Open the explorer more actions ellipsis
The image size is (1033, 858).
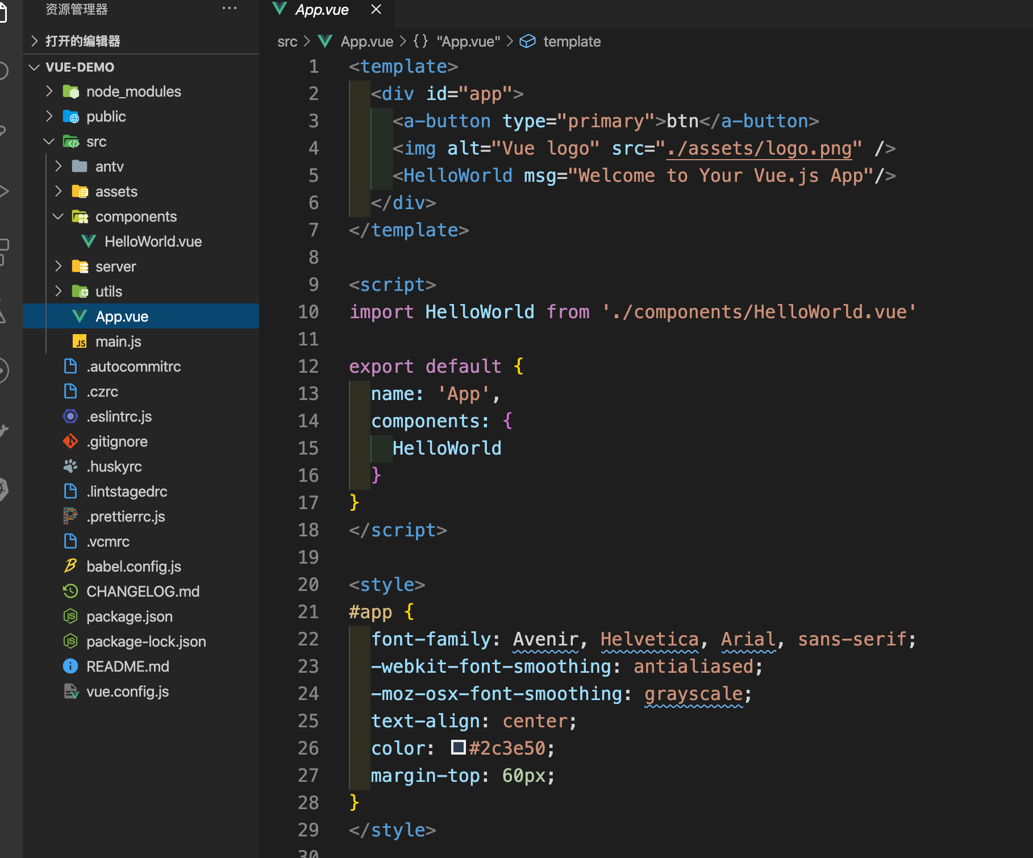coord(230,9)
